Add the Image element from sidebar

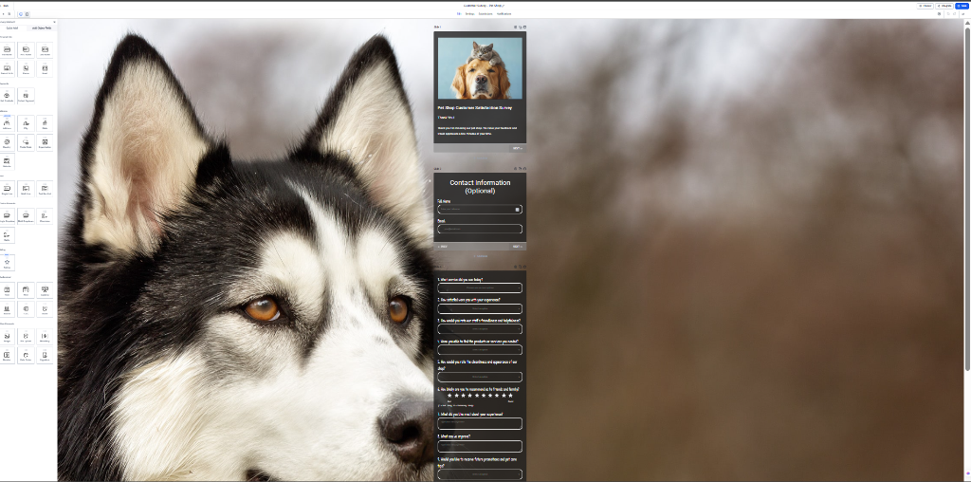(7, 337)
